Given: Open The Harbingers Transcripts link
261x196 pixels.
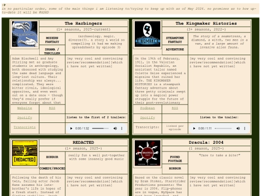Looking at the screenshot, I should click(25, 127).
